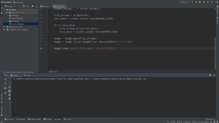Open the Python Console tab

pos(34,119)
